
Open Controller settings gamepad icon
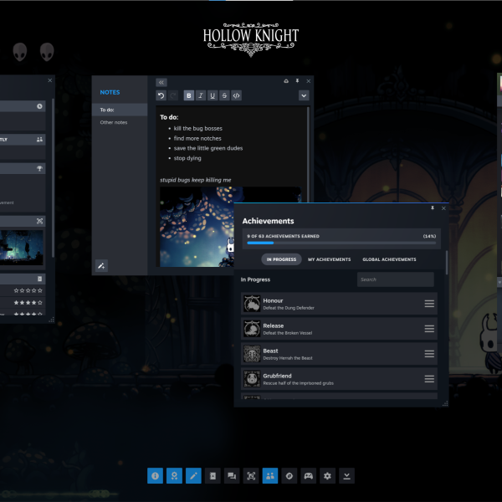[x=309, y=476]
